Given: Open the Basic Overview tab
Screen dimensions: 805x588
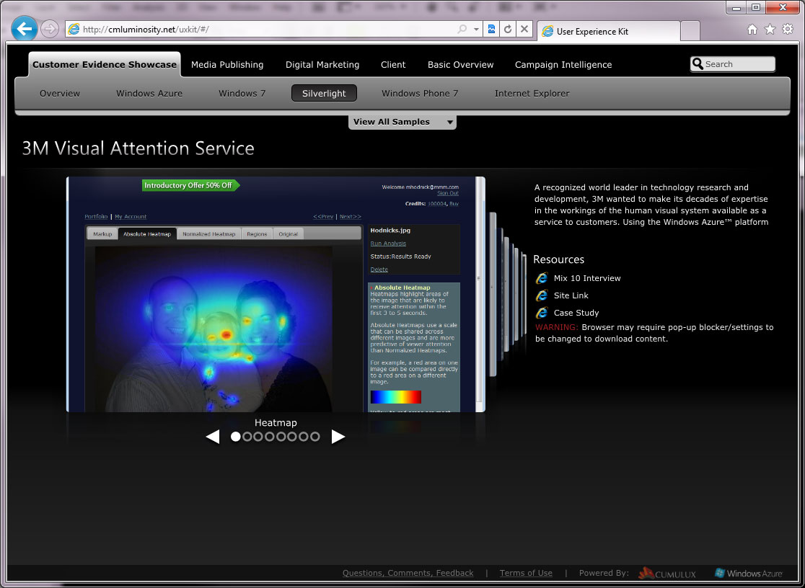Looking at the screenshot, I should pos(460,65).
